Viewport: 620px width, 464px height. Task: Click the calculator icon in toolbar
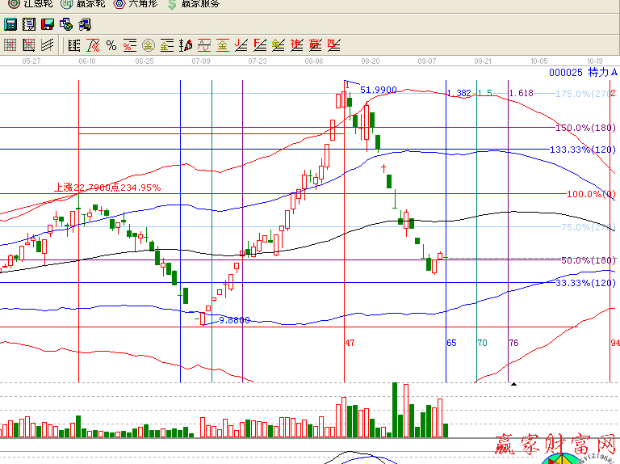pyautogui.click(x=10, y=24)
